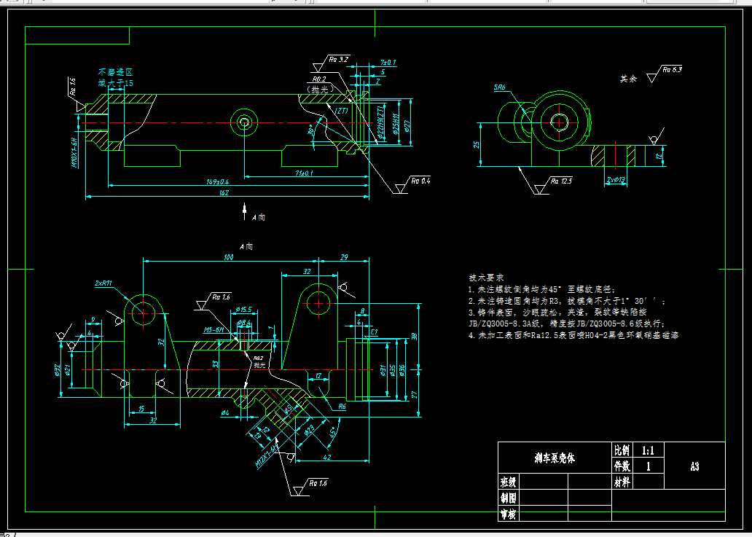The height and width of the screenshot is (537, 752).
Task: Select the SR6 spherical radius label
Action: [x=500, y=88]
